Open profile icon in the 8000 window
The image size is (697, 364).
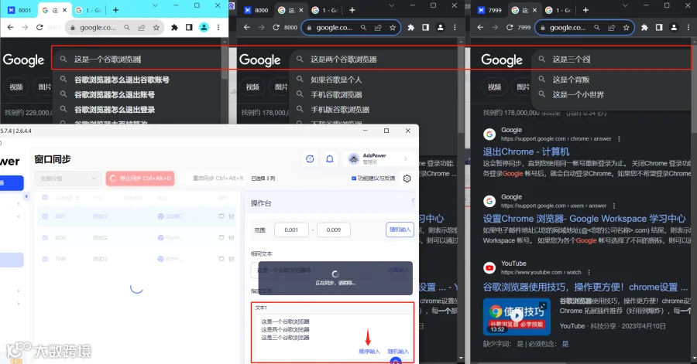click(x=440, y=28)
